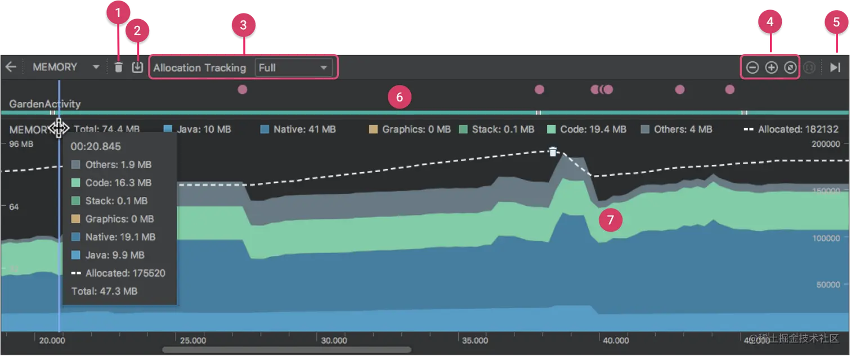This screenshot has width=851, height=356.
Task: Open the Allocation Tracking Full dropdown
Action: [293, 68]
